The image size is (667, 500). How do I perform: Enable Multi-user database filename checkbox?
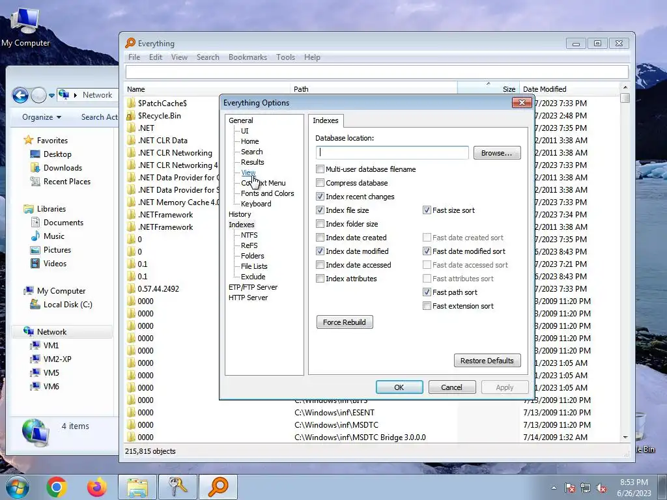tap(320, 169)
